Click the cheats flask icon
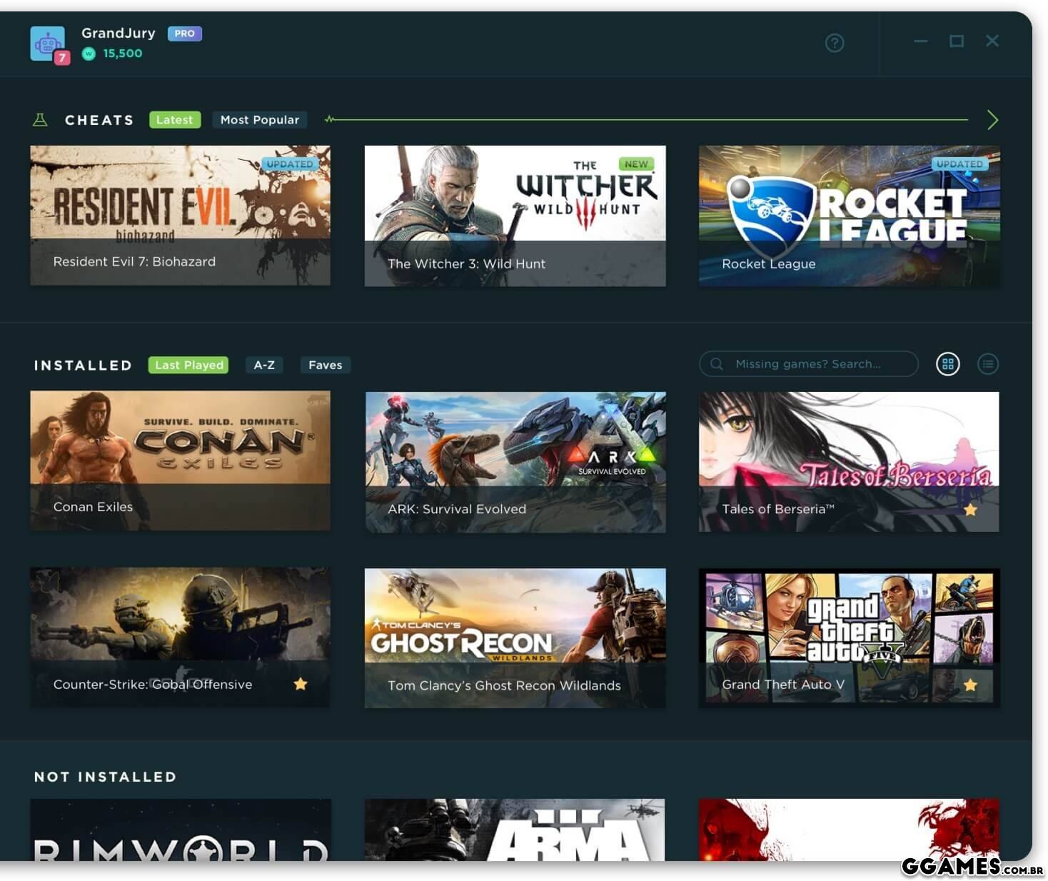Screen dimensions: 1048x881 click(41, 120)
